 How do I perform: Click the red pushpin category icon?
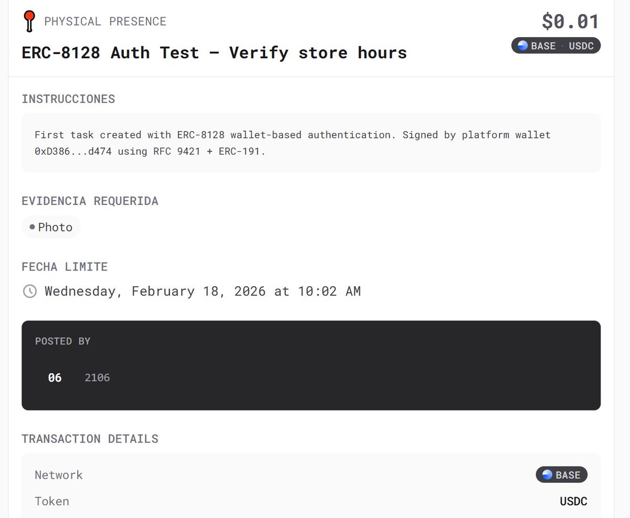tap(29, 21)
